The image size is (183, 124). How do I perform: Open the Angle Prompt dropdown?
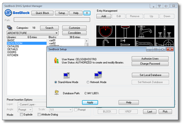25,110
